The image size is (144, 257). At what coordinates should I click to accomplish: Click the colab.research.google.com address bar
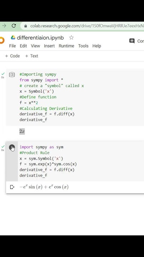(x=82, y=26)
